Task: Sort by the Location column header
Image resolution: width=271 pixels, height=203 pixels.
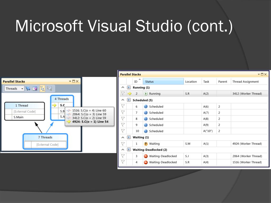Action: 193,81
